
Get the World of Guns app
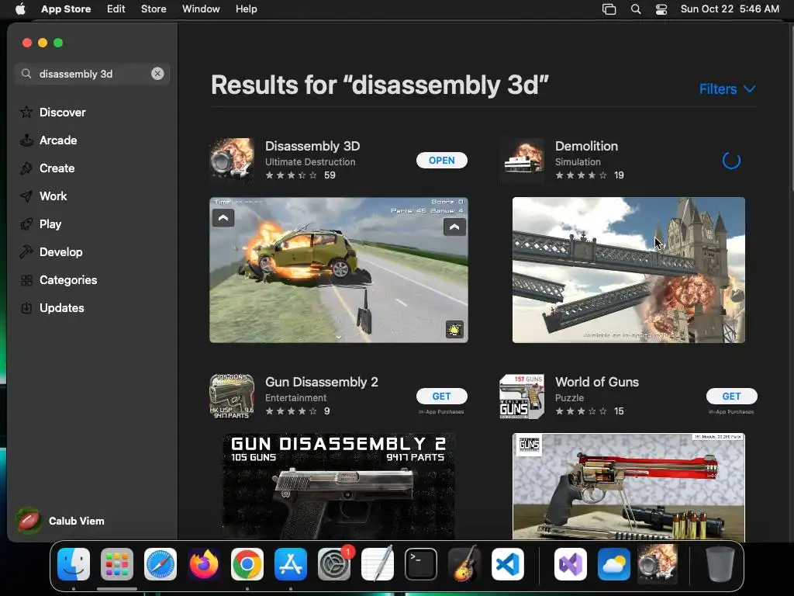(x=731, y=396)
